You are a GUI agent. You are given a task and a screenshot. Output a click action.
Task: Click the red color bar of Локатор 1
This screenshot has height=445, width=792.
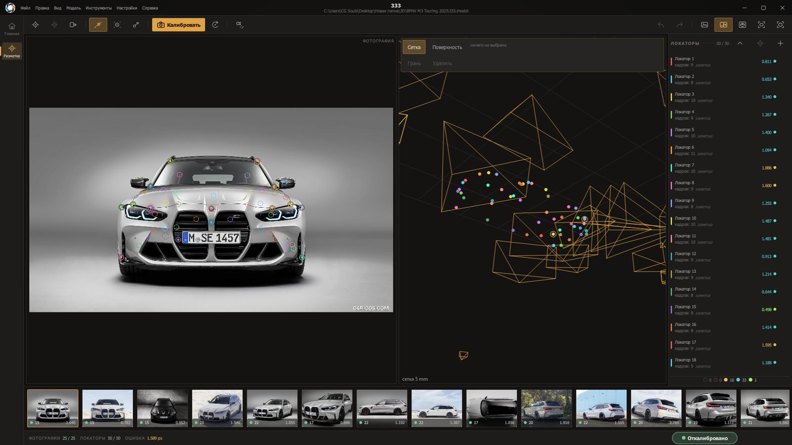point(671,62)
